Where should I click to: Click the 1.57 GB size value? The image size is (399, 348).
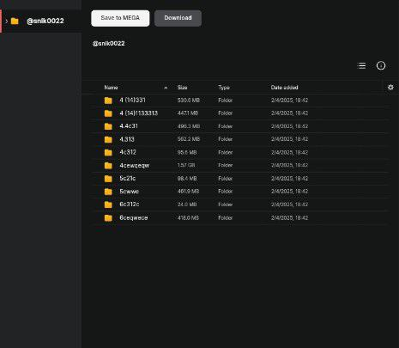pos(186,165)
